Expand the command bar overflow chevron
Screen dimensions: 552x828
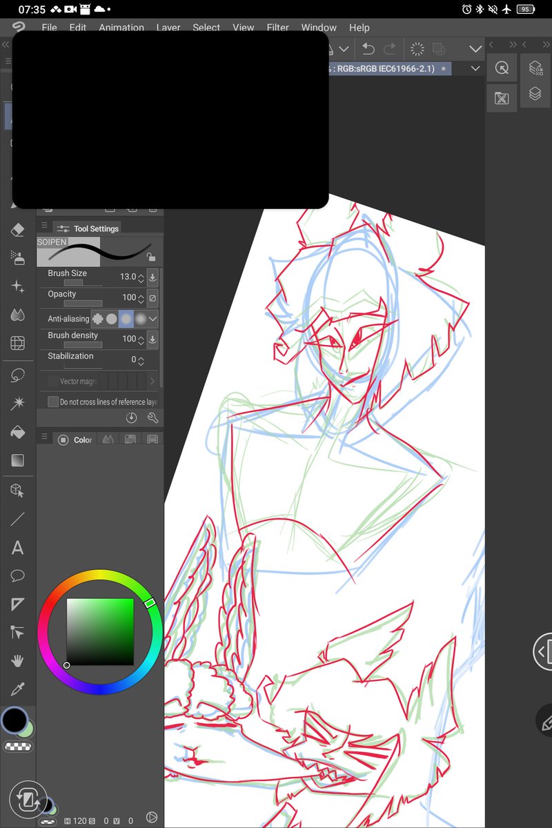(475, 49)
